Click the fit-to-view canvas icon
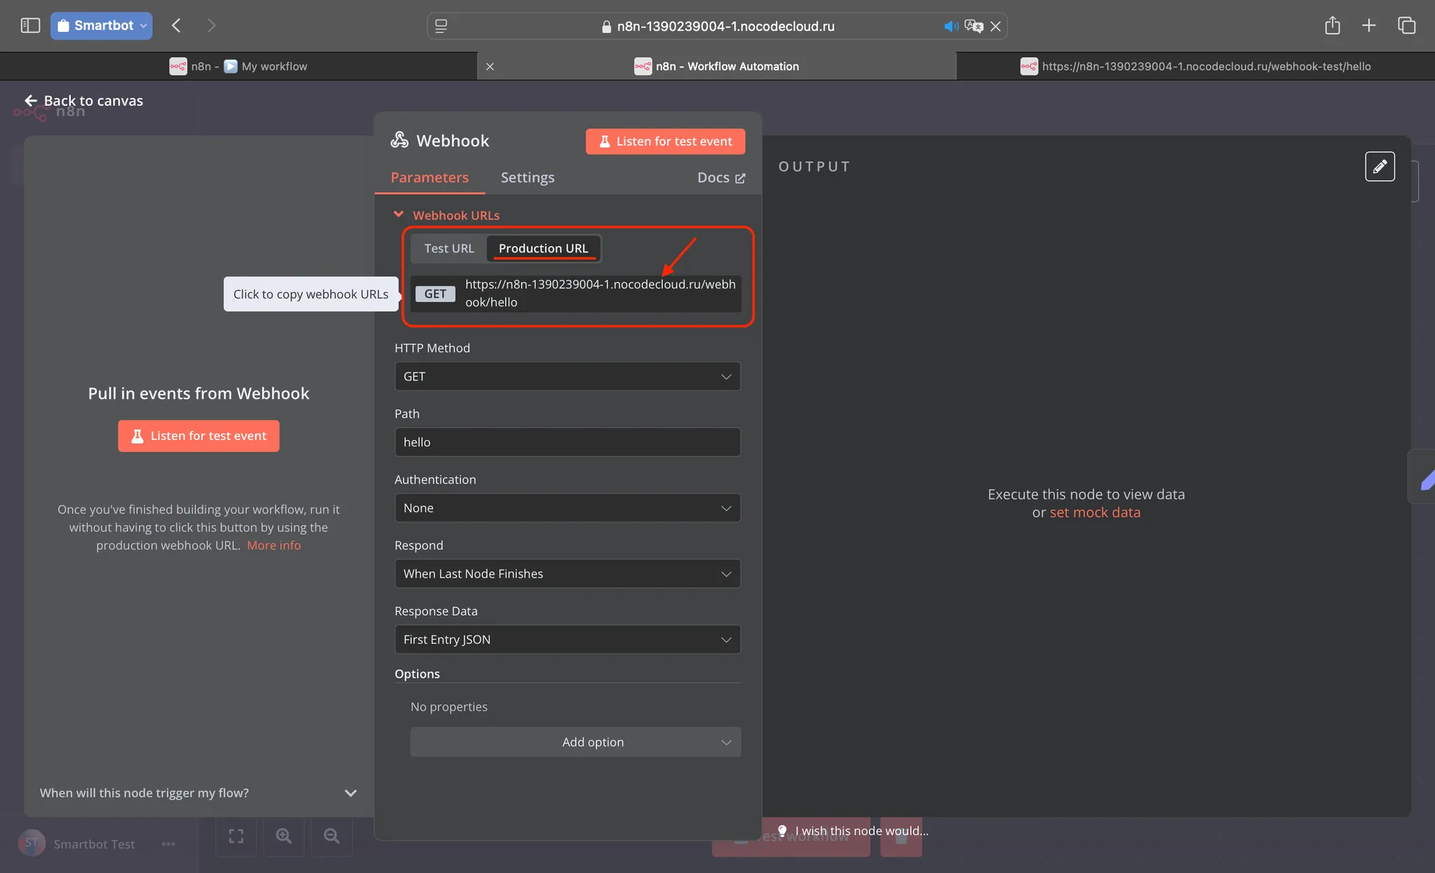Image resolution: width=1435 pixels, height=873 pixels. pyautogui.click(x=236, y=836)
